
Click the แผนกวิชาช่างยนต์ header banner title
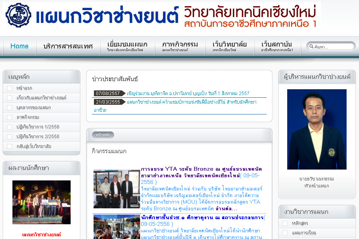(107, 16)
